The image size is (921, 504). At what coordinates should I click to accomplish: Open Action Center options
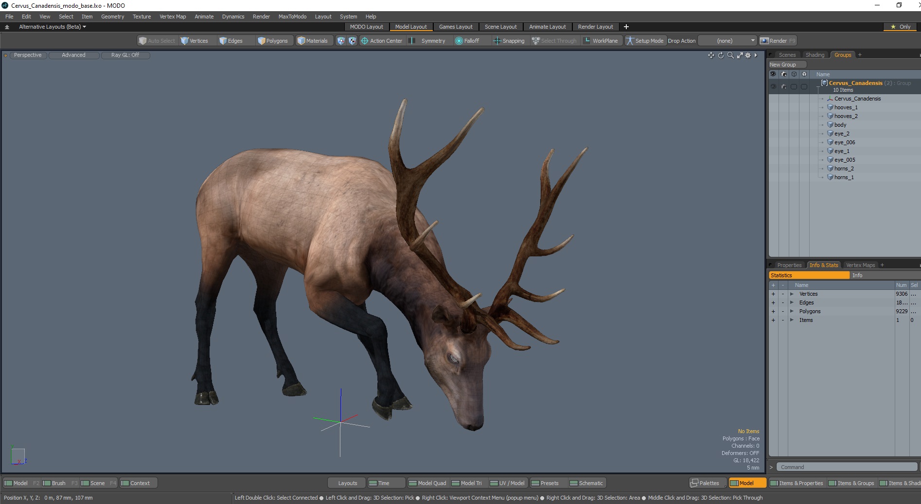(x=382, y=41)
